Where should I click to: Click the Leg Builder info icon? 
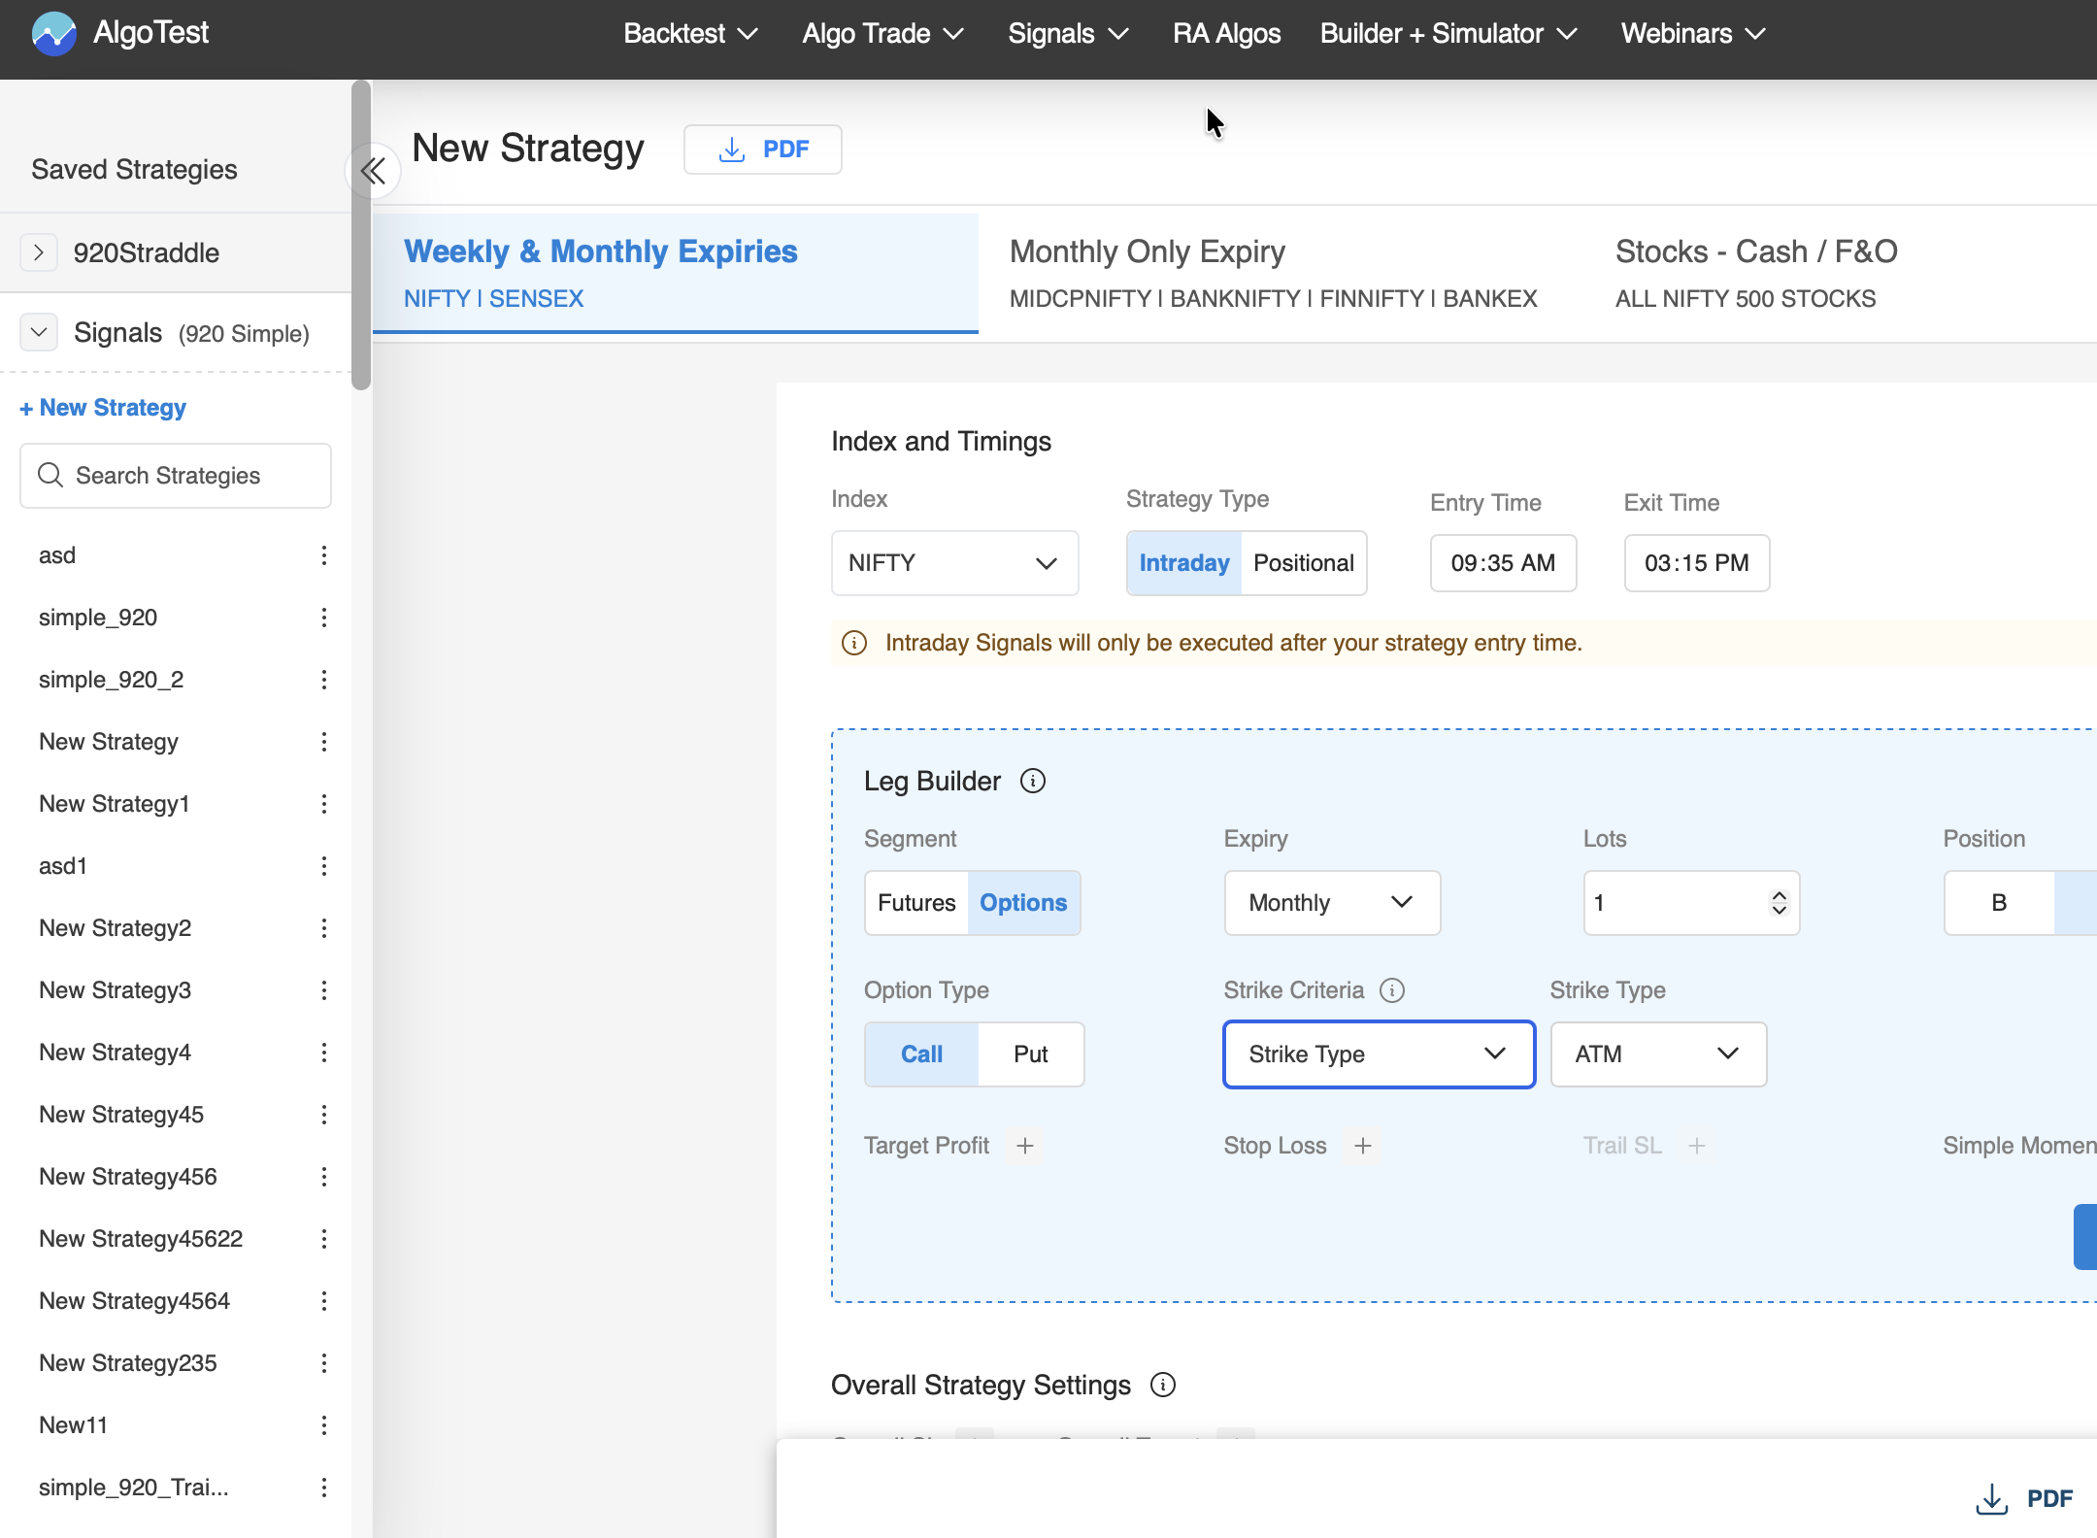1033,782
